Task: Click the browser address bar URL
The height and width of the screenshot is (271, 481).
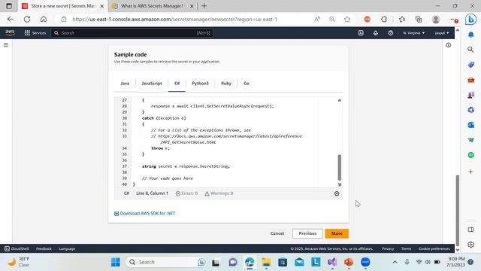Action: 174,20
